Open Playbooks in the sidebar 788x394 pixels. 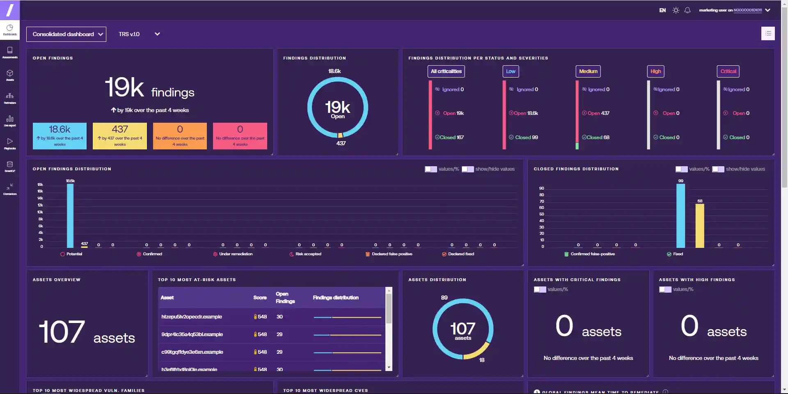(10, 144)
